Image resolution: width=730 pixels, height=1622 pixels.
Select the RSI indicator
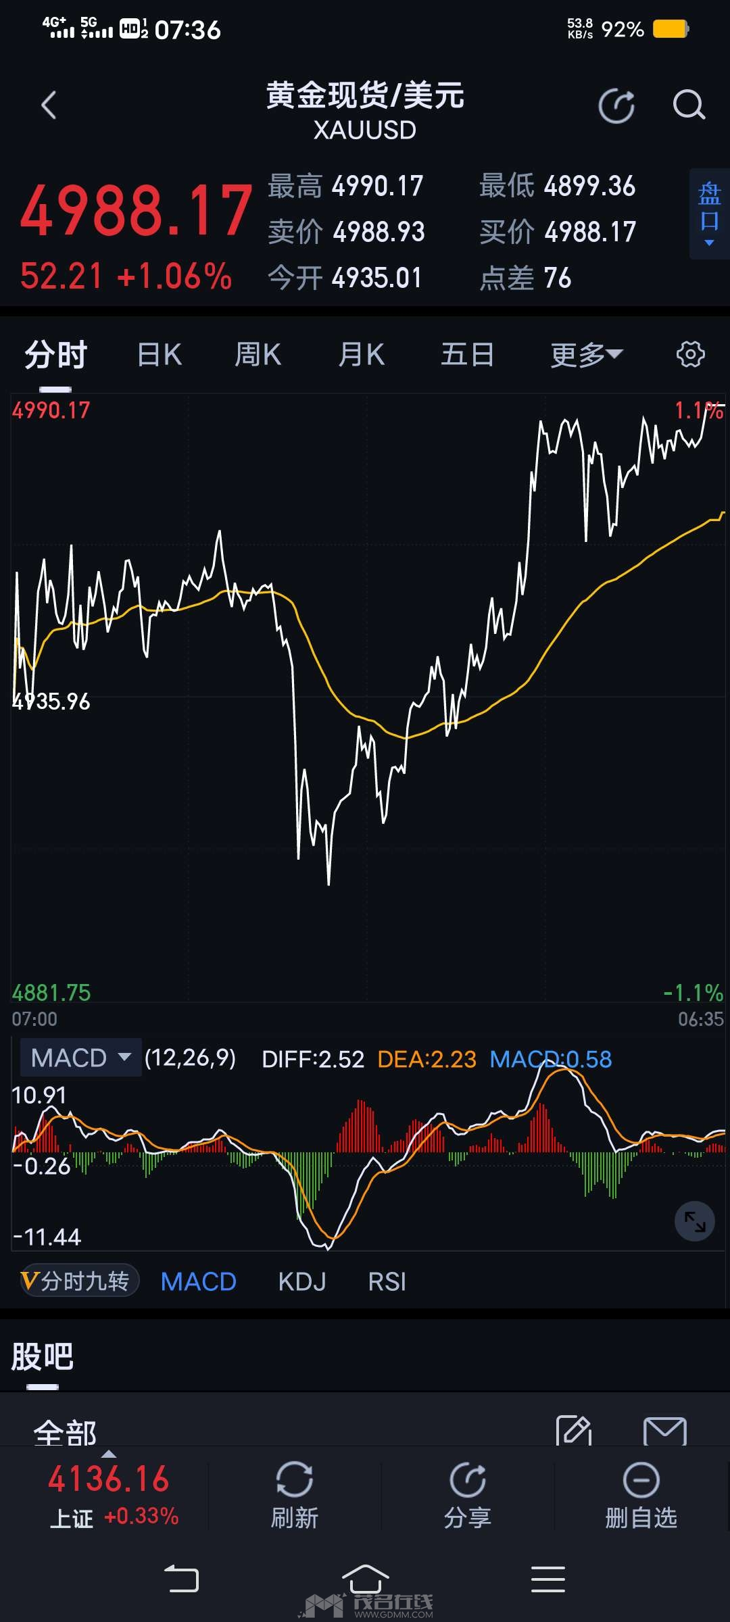point(387,1281)
